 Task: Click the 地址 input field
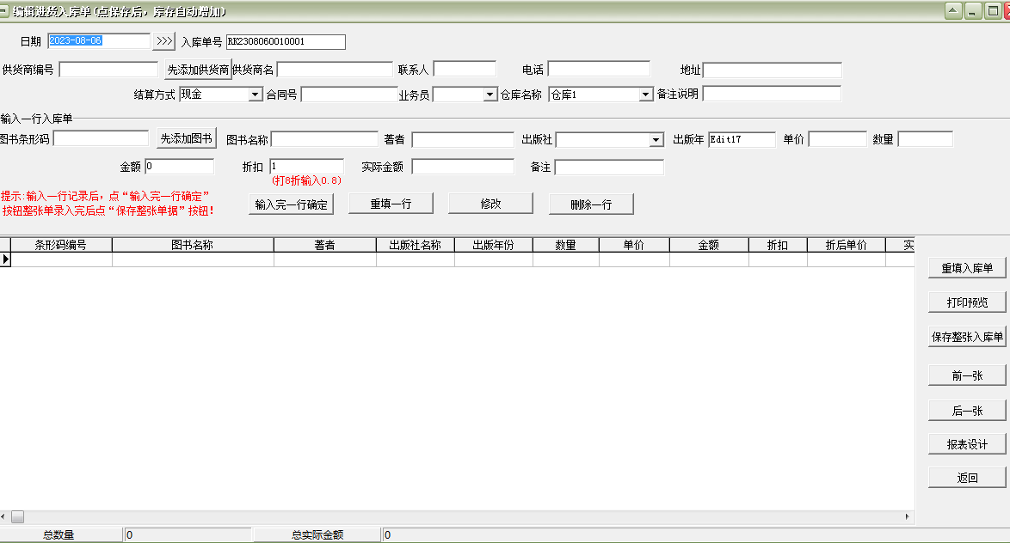click(773, 70)
